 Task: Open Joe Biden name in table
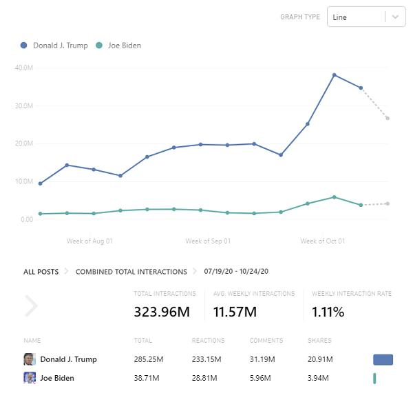coord(57,378)
